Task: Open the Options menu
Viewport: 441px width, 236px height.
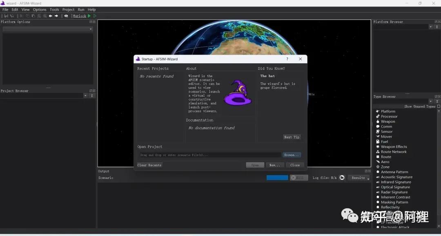Action: coord(40,9)
